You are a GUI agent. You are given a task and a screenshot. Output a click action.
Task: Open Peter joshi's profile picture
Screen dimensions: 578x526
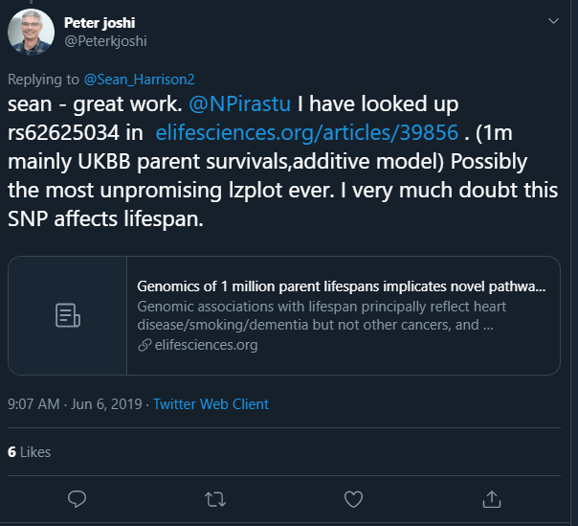point(32,31)
